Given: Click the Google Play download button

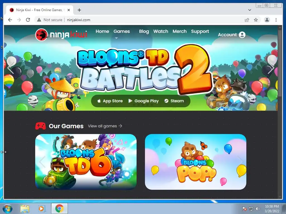Looking at the screenshot, I should pos(144,101).
